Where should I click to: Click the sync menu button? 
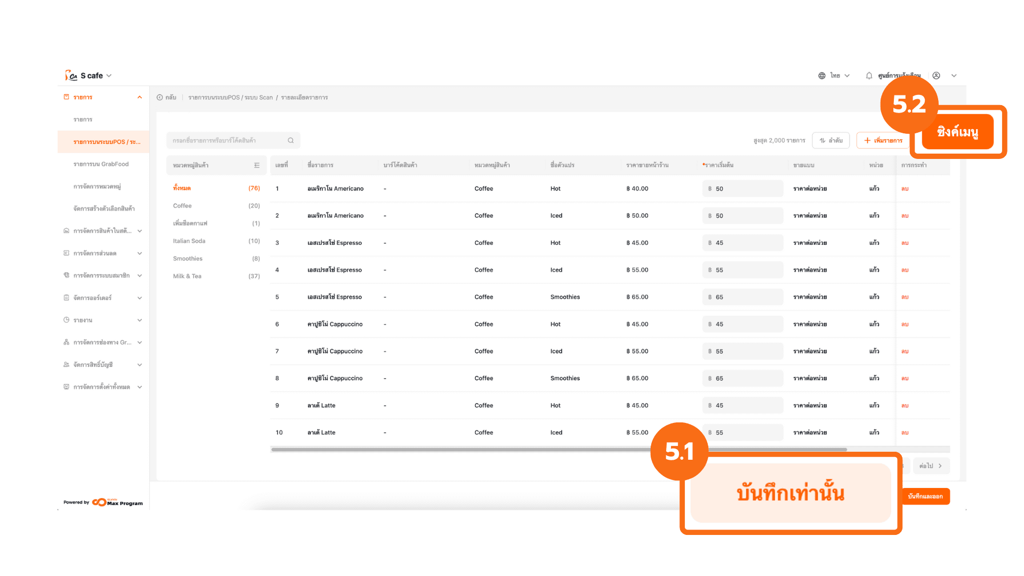coord(958,132)
